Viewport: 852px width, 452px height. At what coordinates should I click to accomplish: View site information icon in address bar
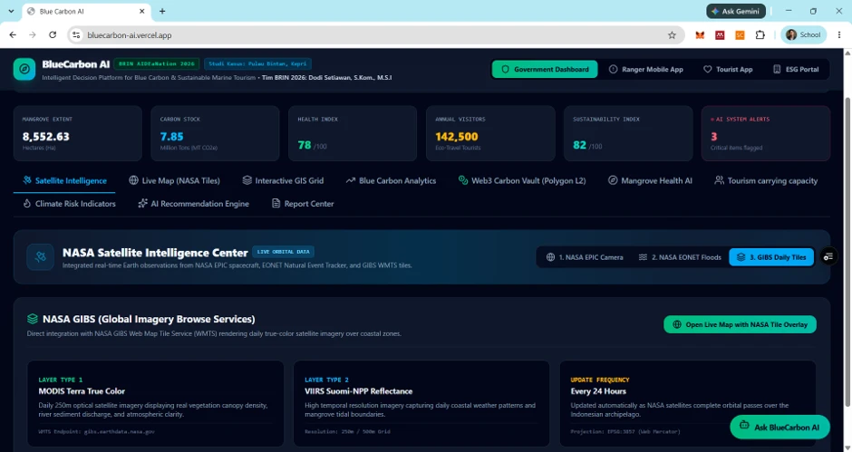[x=77, y=34]
